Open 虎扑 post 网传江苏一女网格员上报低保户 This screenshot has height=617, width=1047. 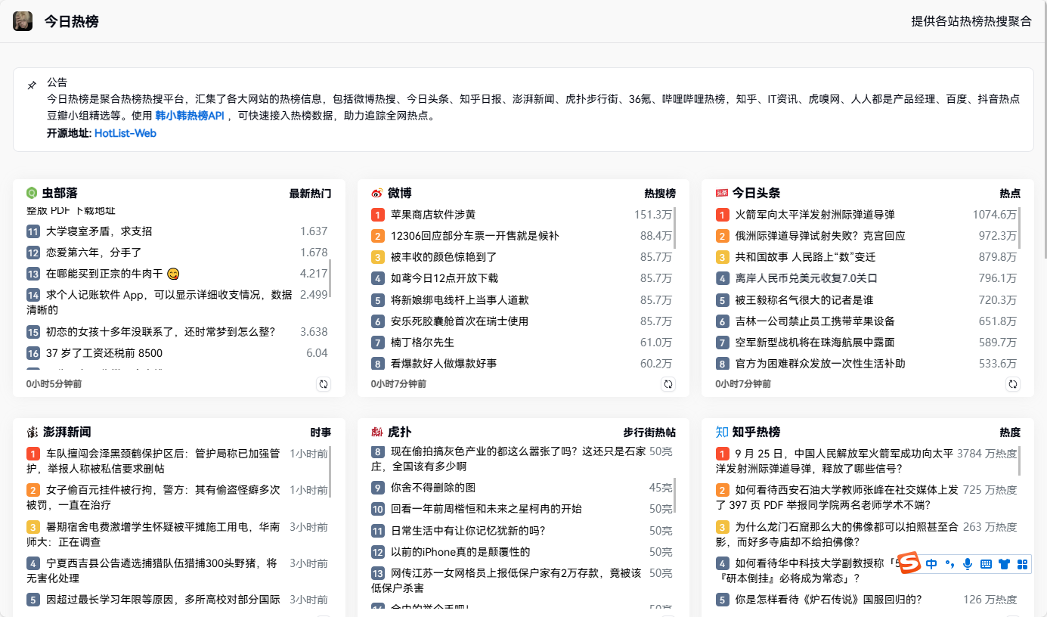pos(506,580)
